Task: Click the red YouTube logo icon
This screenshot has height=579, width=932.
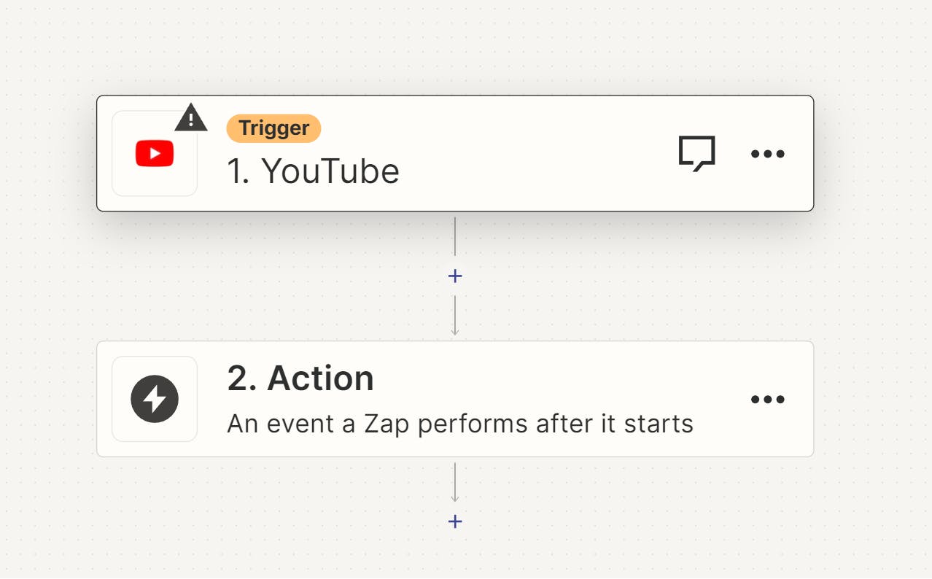Action: tap(155, 154)
